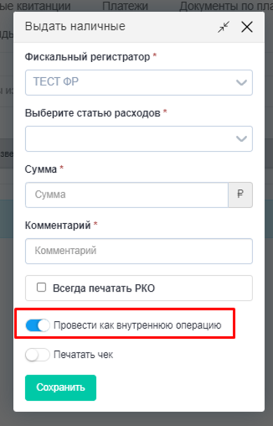The image size is (273, 426).
Task: Open the 'Документы по пла...' tab
Action: [226, 6]
